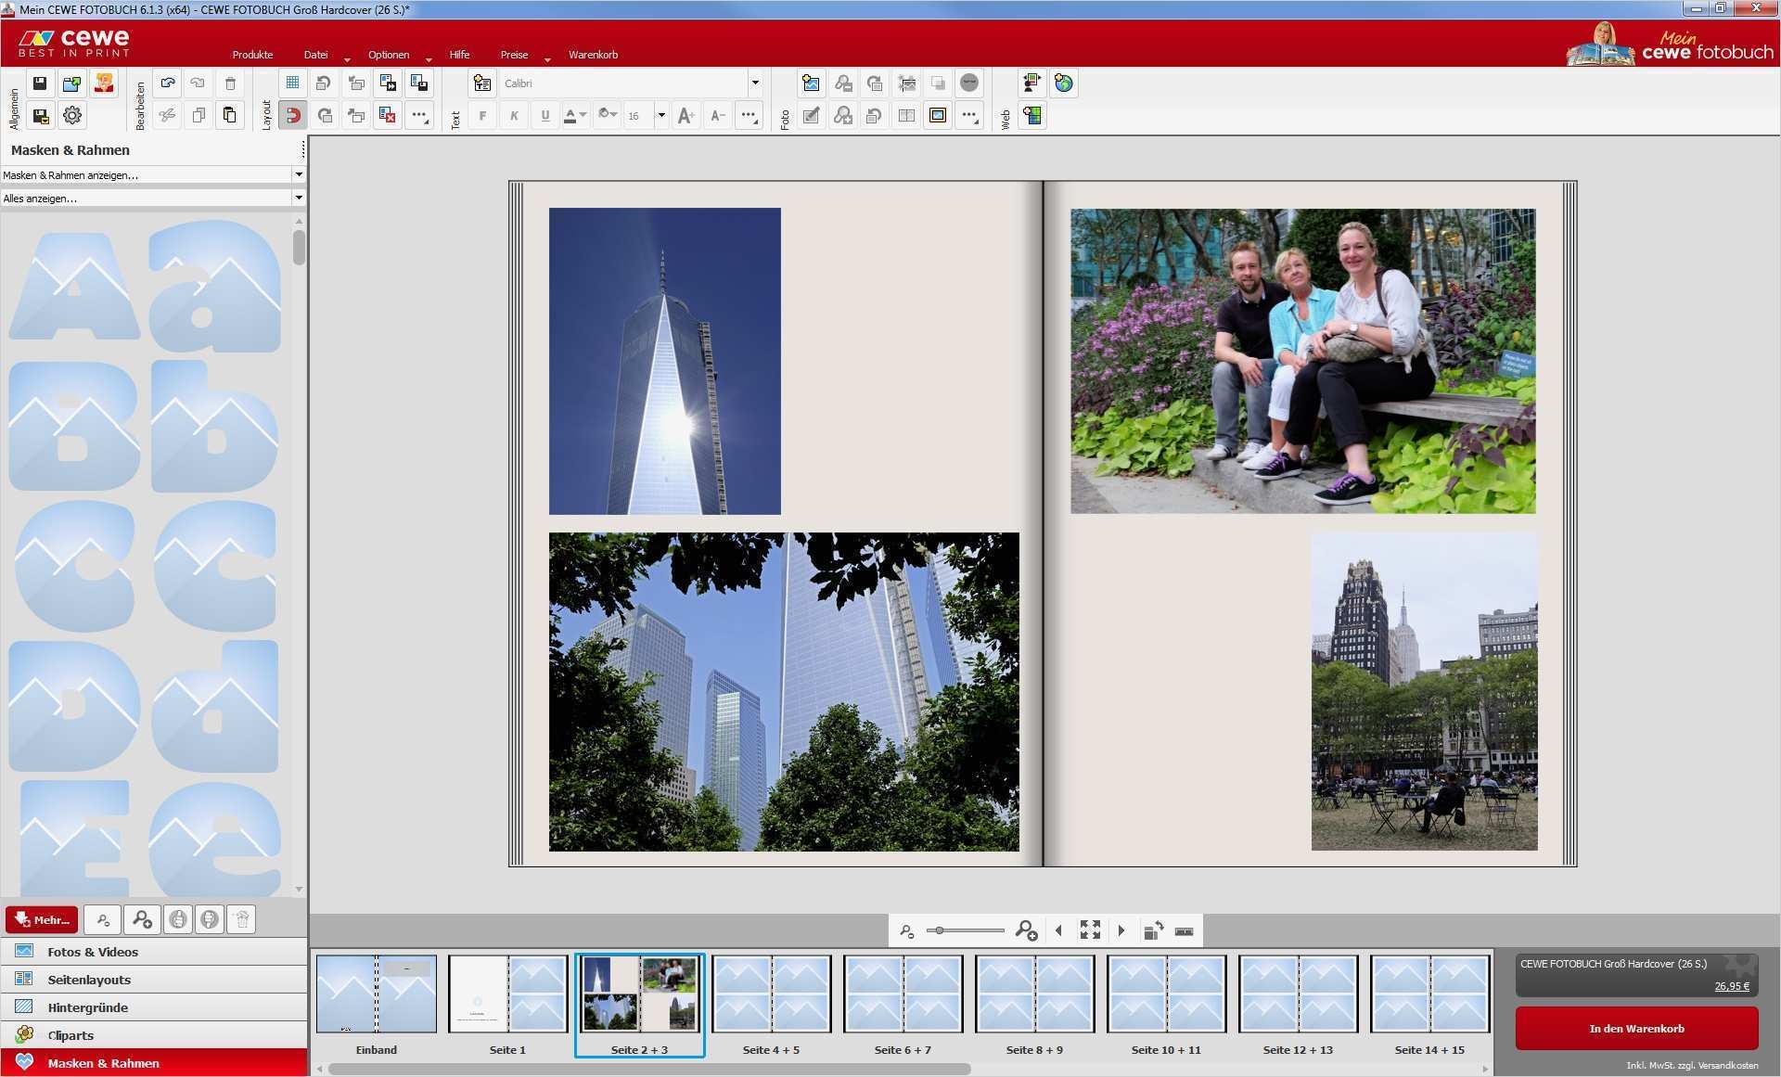Toggle the magnet snap tool

[292, 115]
